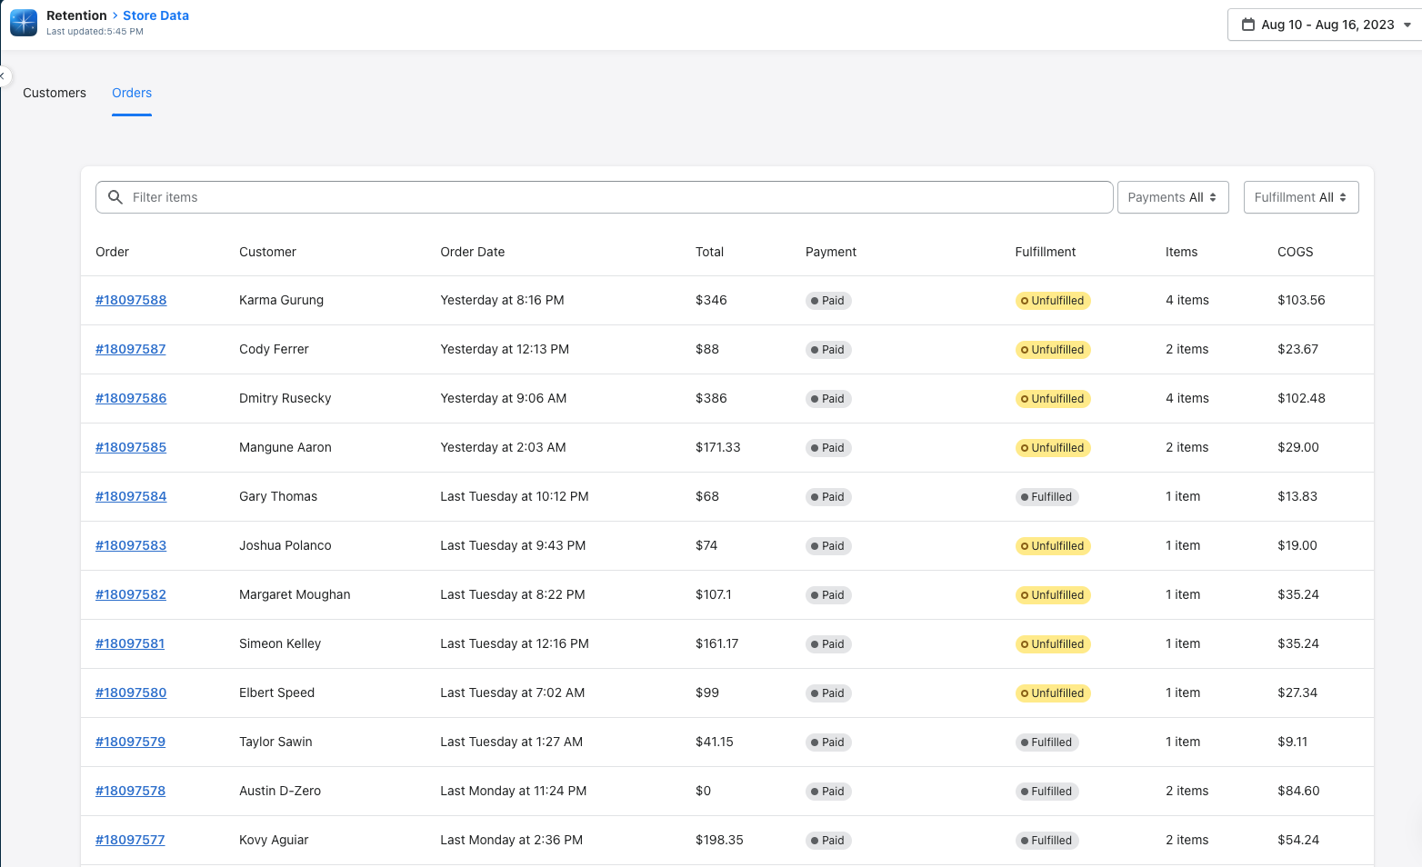Open order #18097583
This screenshot has height=867, width=1422.
click(131, 545)
